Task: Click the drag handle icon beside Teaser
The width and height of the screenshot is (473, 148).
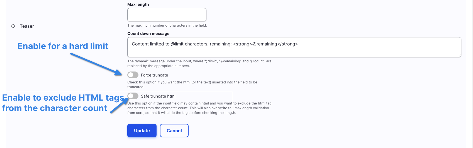Action: [x=13, y=26]
